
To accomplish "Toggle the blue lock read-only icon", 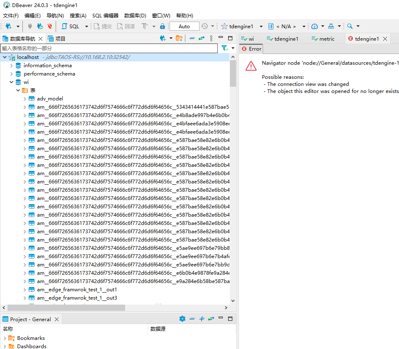I will point(163,26).
